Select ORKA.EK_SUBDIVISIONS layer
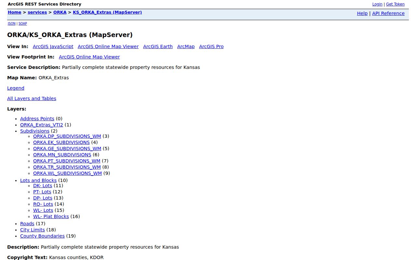Image resolution: width=416 pixels, height=260 pixels. 61,142
